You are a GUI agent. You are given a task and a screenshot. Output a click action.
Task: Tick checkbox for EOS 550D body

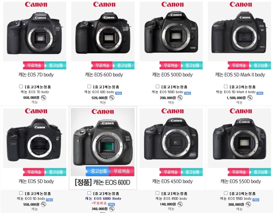click(226, 193)
